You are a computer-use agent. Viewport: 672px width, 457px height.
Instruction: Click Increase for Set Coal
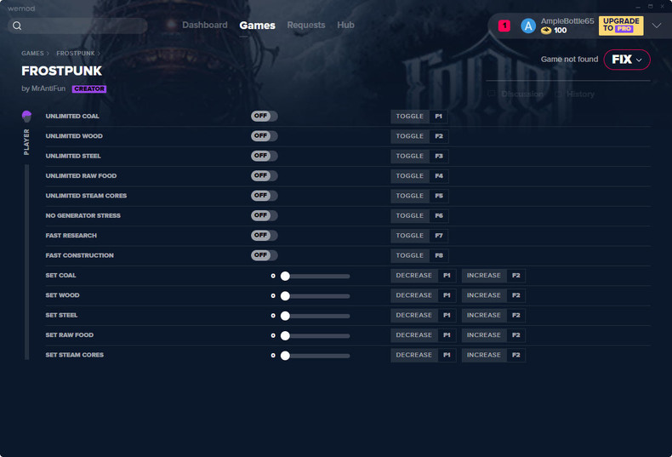tap(493, 275)
